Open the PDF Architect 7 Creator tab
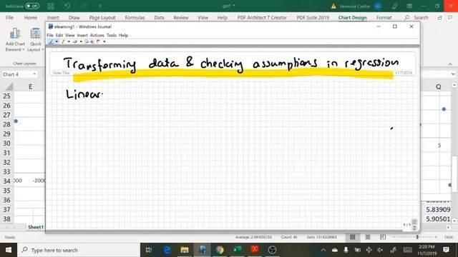Viewport: 458px width, 257px height. [262, 17]
